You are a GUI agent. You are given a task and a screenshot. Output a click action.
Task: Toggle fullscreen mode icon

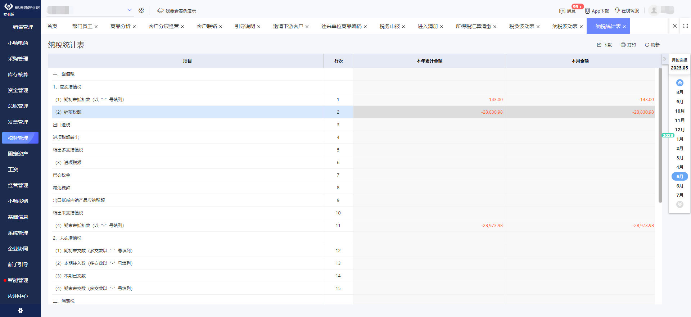pos(686,26)
